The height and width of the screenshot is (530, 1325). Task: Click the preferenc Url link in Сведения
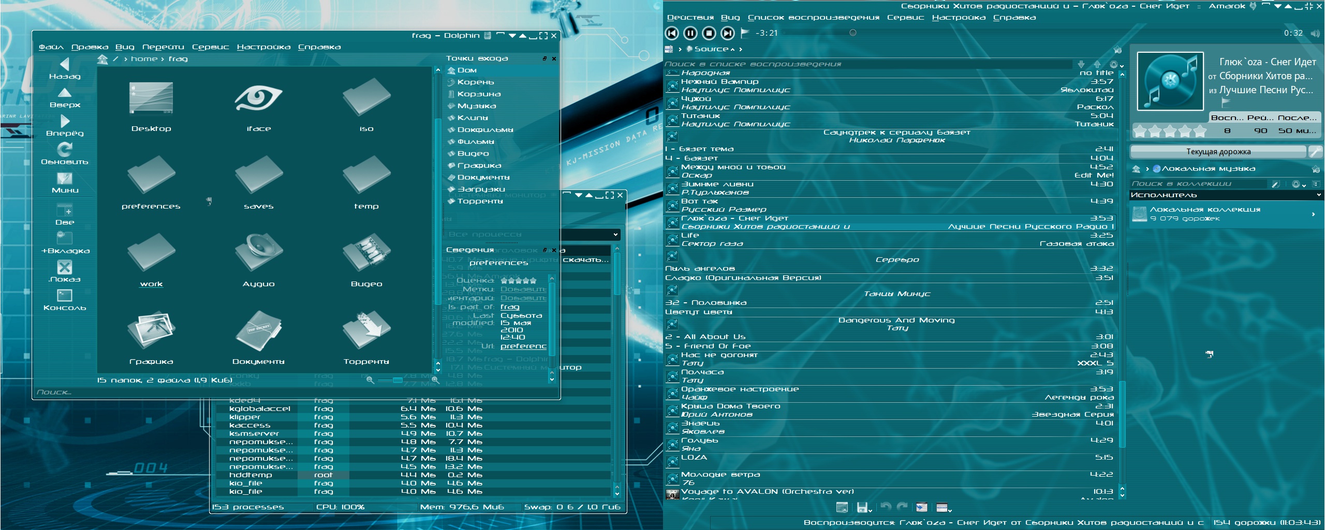pyautogui.click(x=523, y=346)
